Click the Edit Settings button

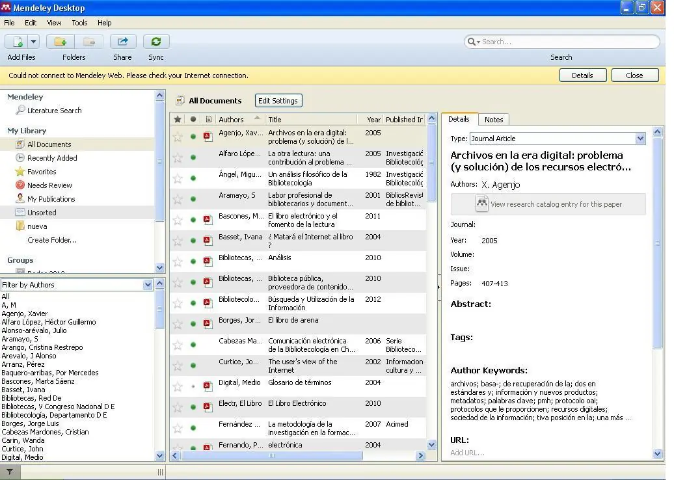278,101
